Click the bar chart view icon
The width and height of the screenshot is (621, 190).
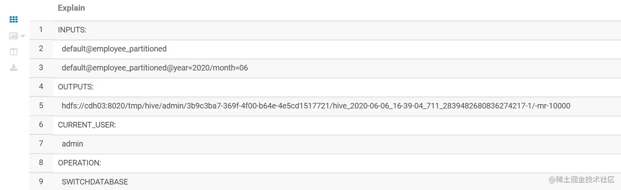pos(13,36)
